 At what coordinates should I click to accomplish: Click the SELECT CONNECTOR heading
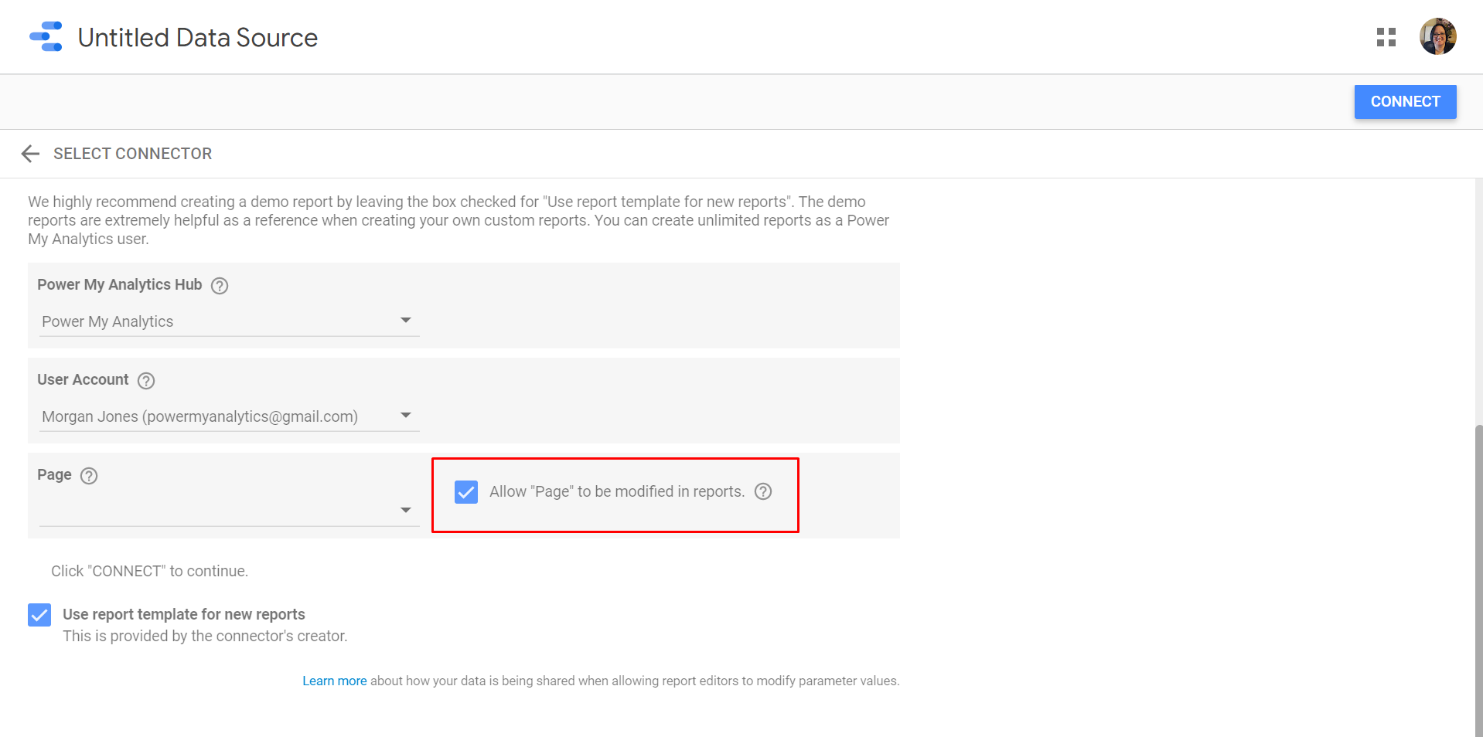[132, 154]
